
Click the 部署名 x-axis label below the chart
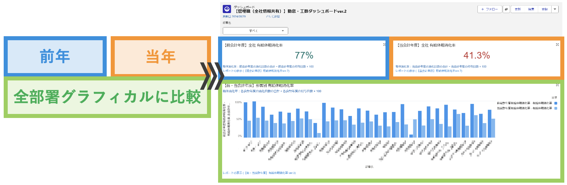tap(369, 167)
